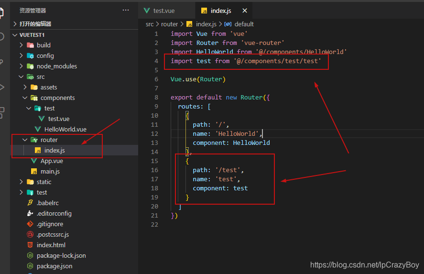Expand the root-level test folder chevron

point(21,192)
